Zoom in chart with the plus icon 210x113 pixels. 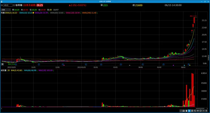pyautogui.click(x=206, y=111)
